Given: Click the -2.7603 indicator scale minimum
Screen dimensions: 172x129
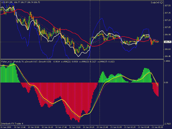Looking at the screenshot, I should click(x=167, y=124).
